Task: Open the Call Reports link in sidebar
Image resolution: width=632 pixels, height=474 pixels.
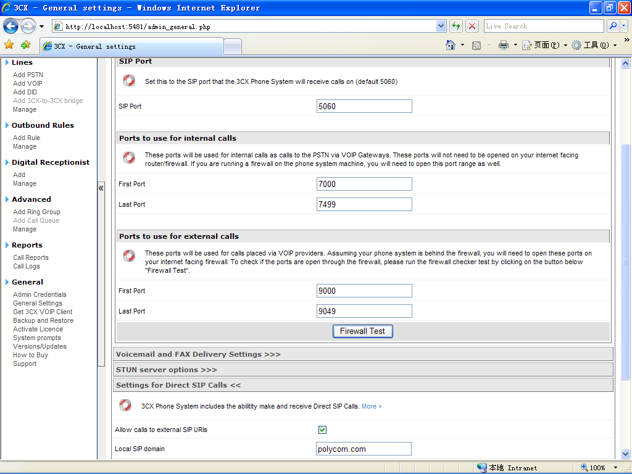Action: click(31, 257)
